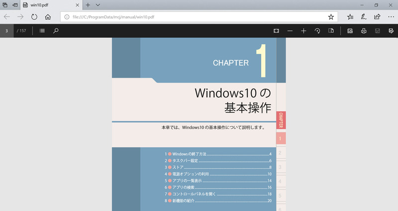Viewport: 398px width, 211px height.
Task: Minimize the browser window
Action: [x=362, y=5]
